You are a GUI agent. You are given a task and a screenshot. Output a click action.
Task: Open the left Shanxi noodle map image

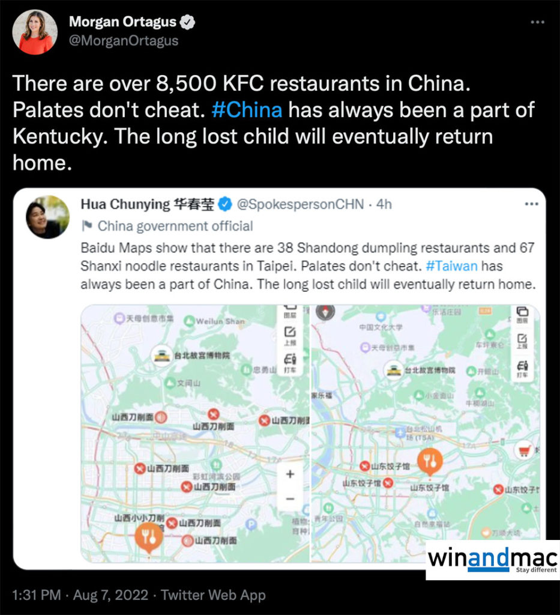click(194, 434)
